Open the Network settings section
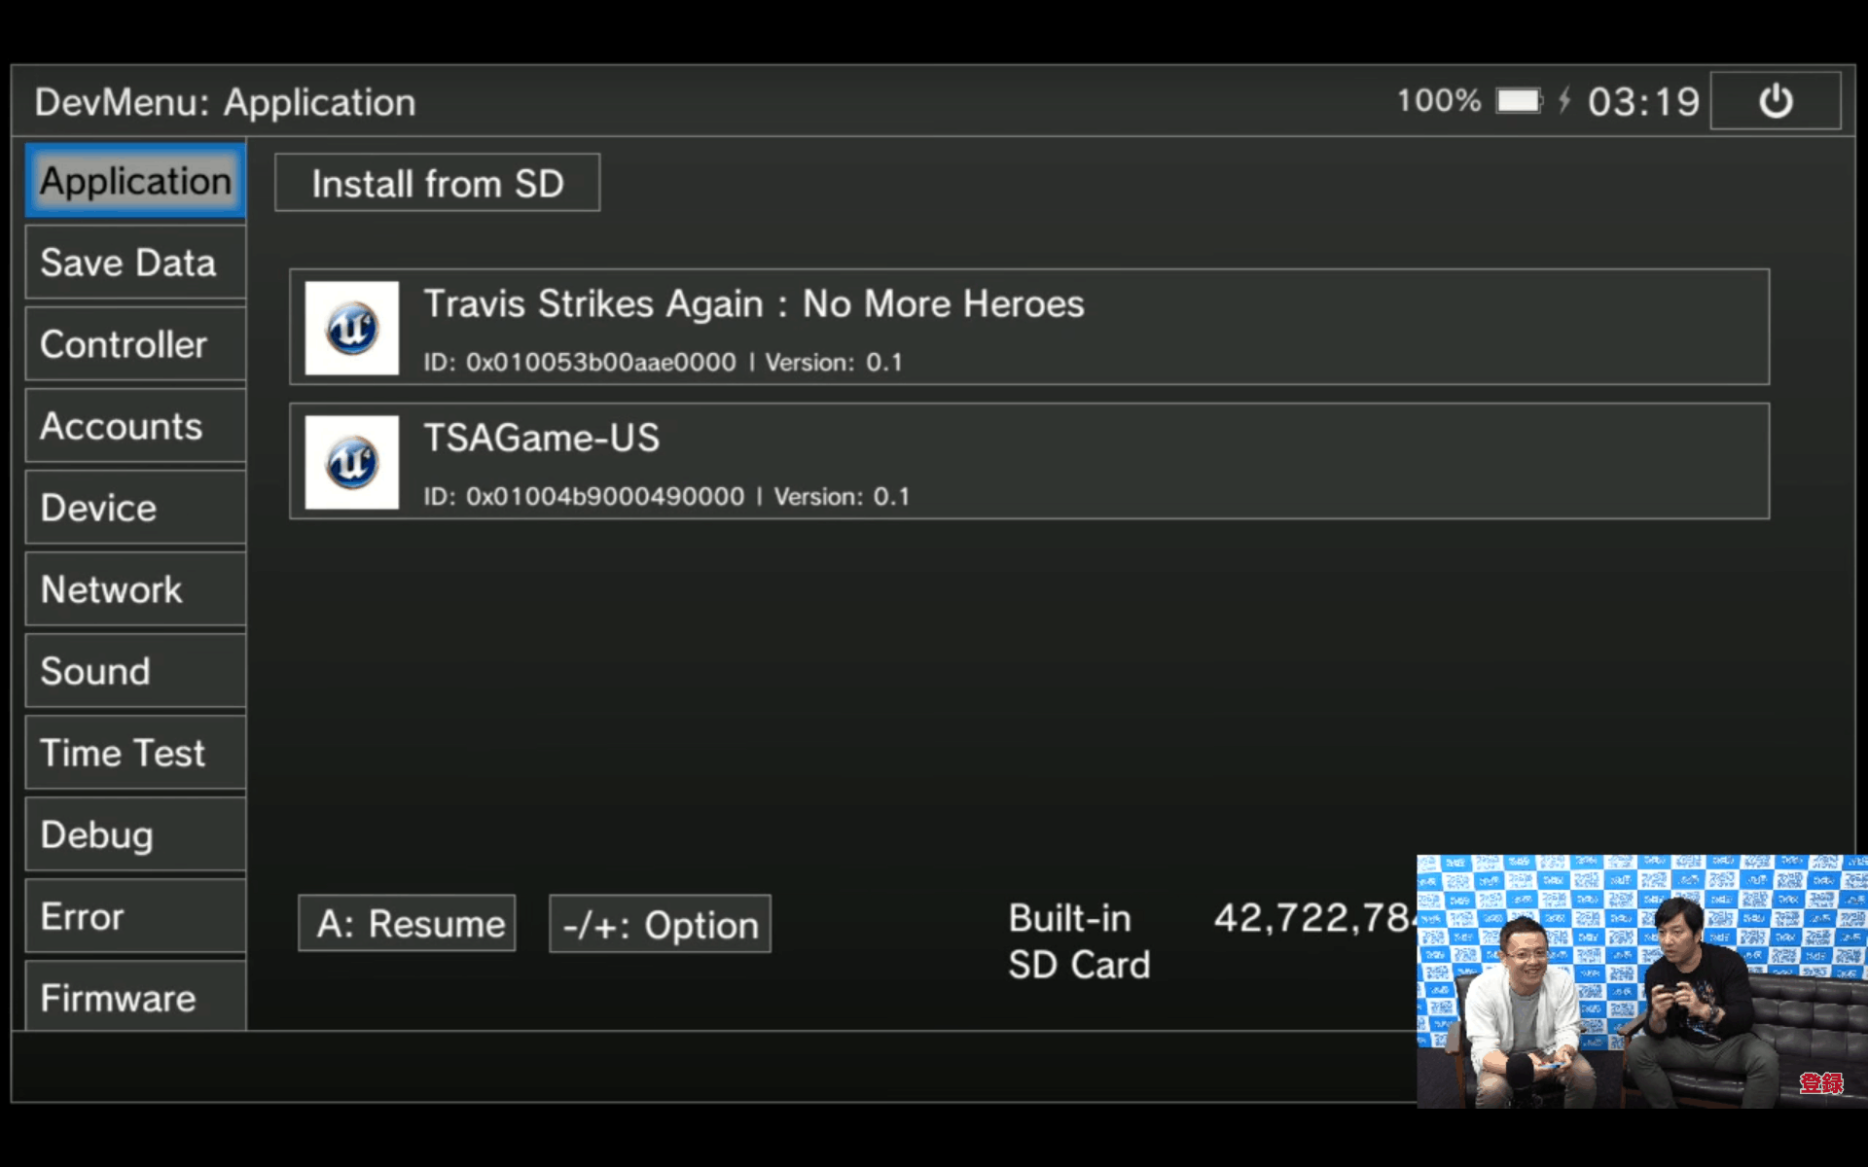 click(x=135, y=589)
